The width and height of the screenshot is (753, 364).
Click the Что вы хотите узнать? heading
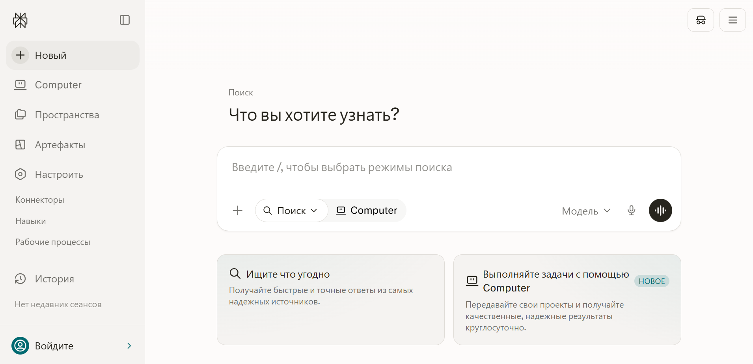click(x=314, y=115)
